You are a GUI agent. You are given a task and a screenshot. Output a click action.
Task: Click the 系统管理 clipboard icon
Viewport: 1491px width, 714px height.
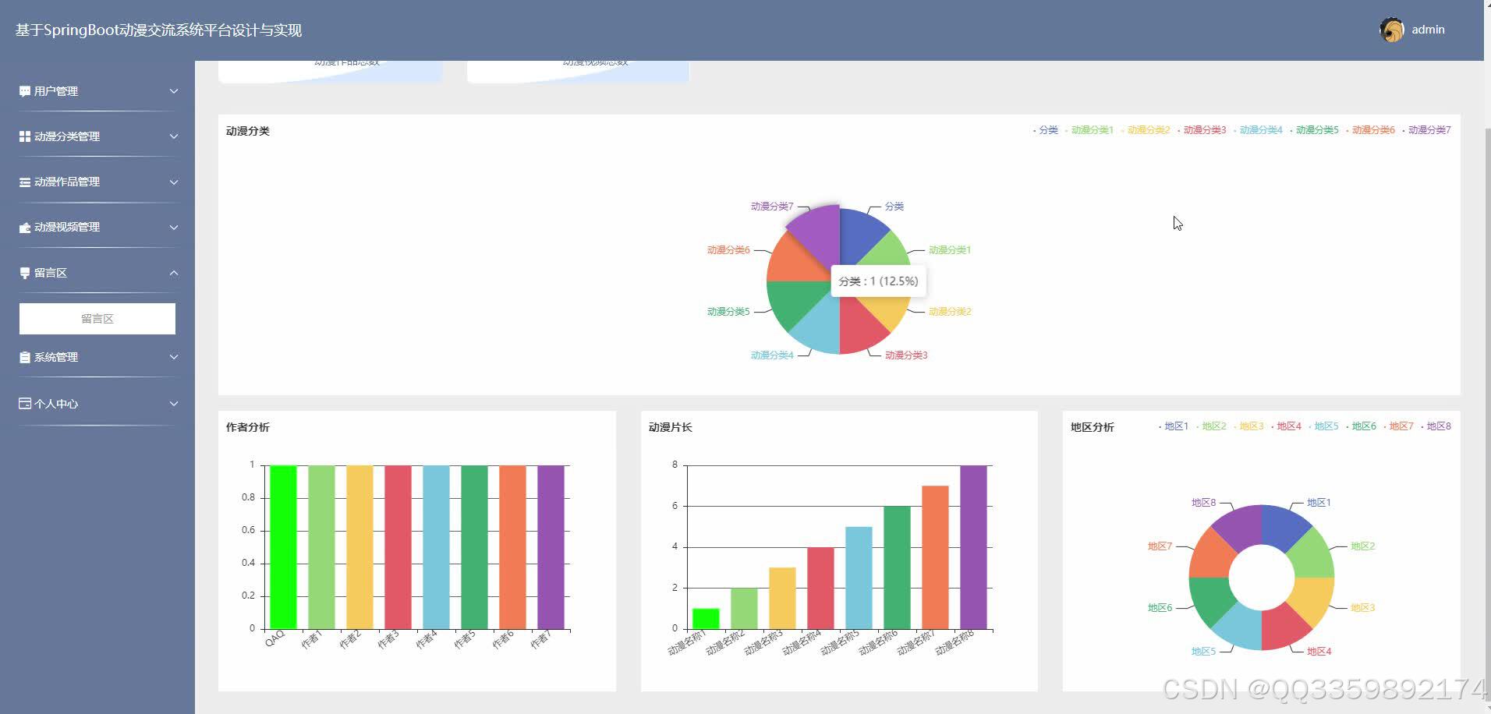[25, 357]
